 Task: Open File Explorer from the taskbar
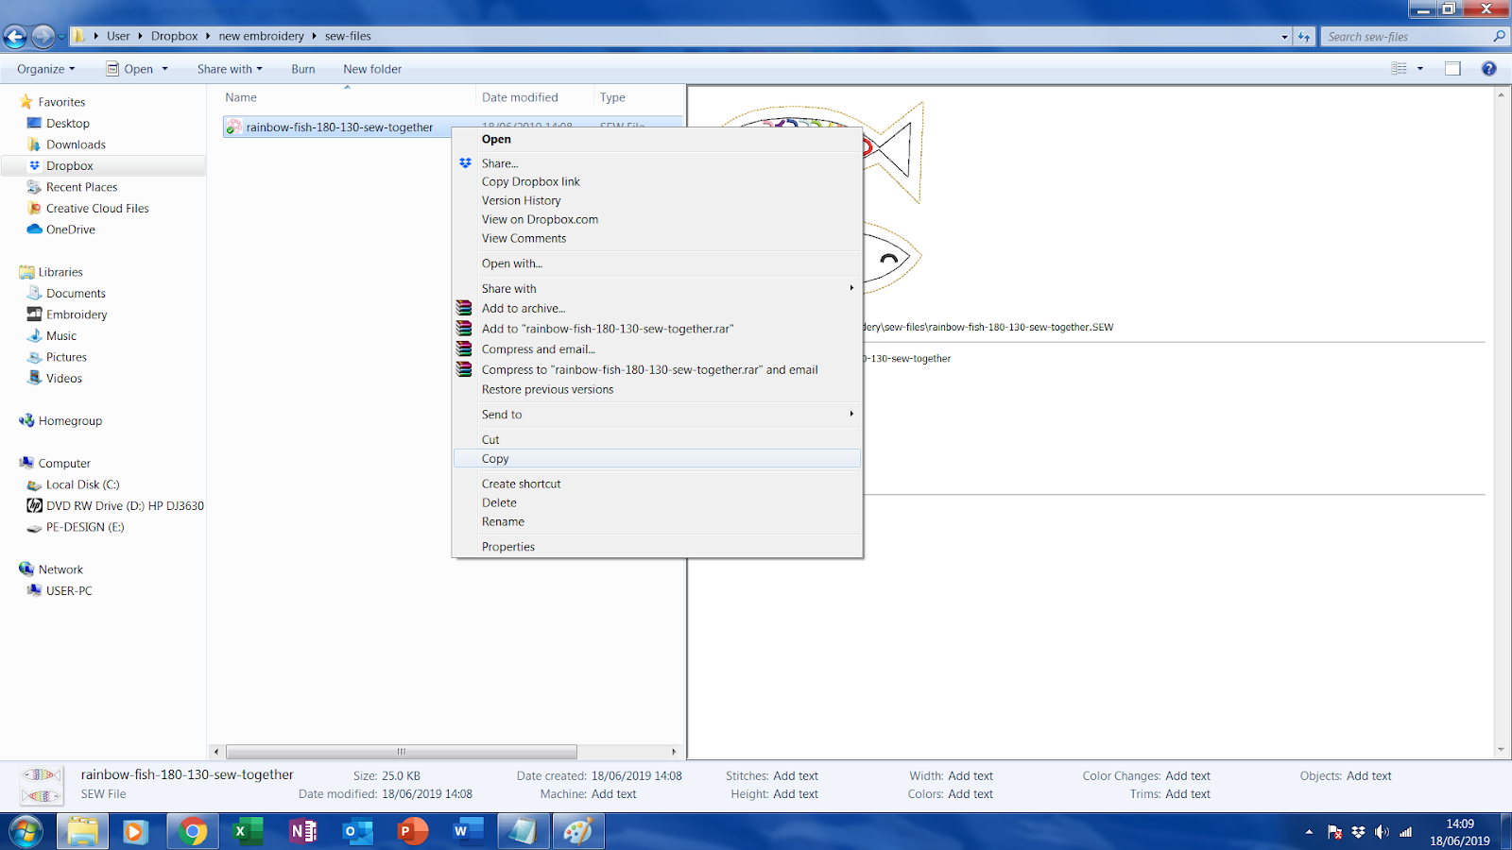(x=82, y=832)
